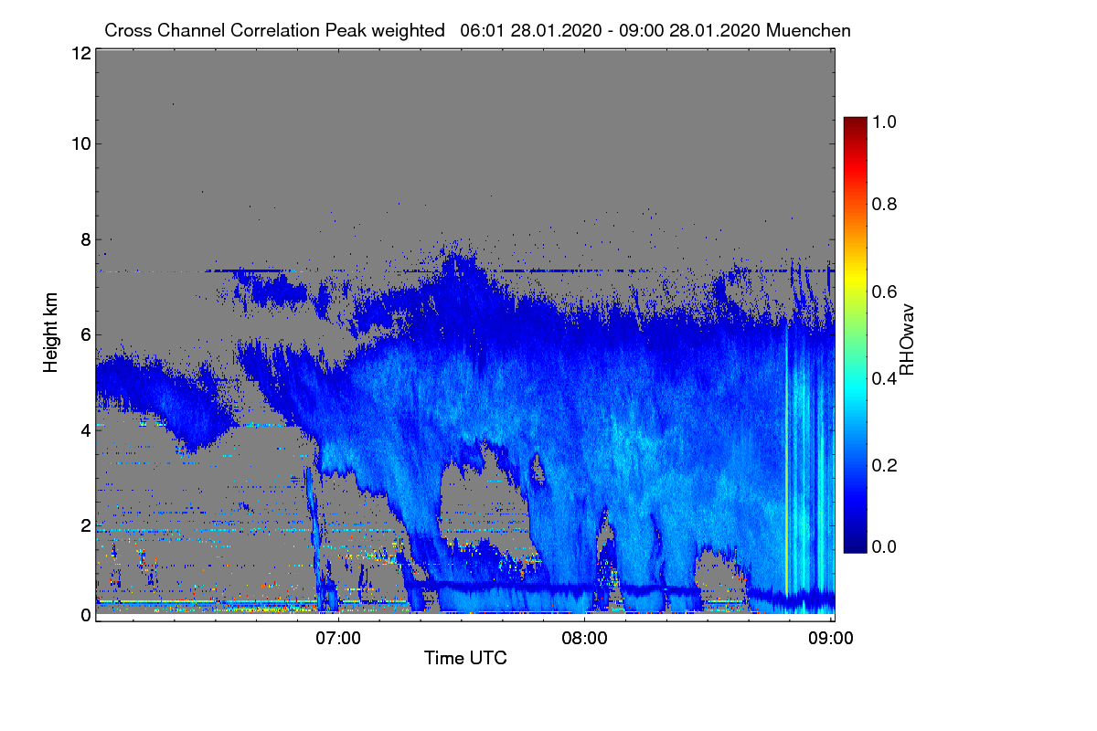Click the 0.2 colorbar value
1097x731 pixels.
point(883,465)
